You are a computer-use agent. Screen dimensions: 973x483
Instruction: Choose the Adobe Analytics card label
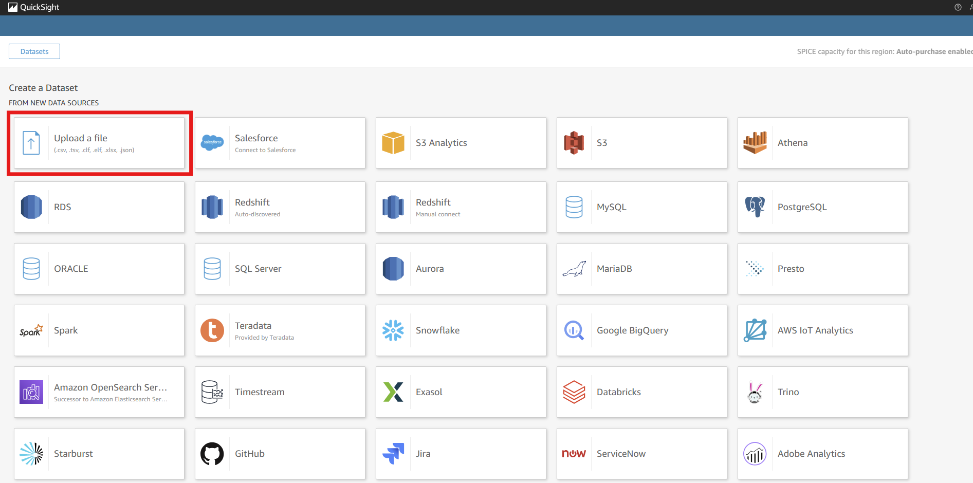point(812,454)
